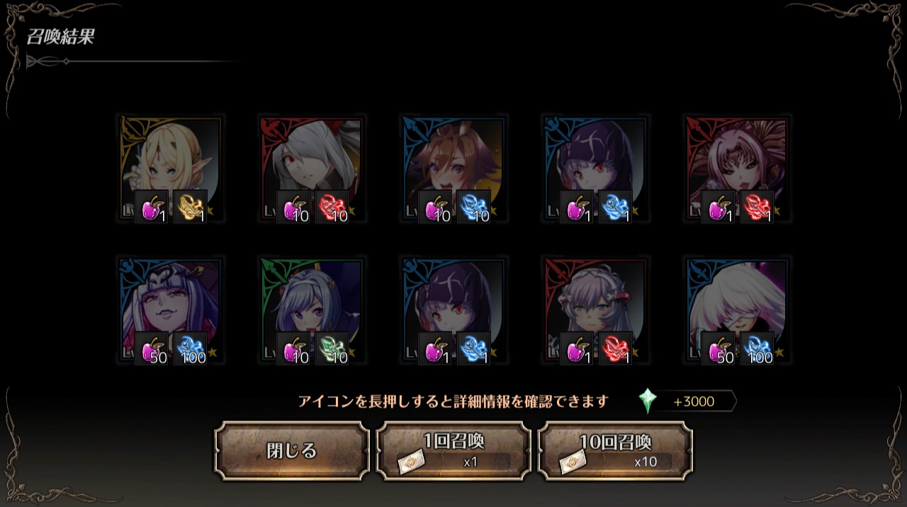Tap the red shard icon showing 10

point(332,207)
